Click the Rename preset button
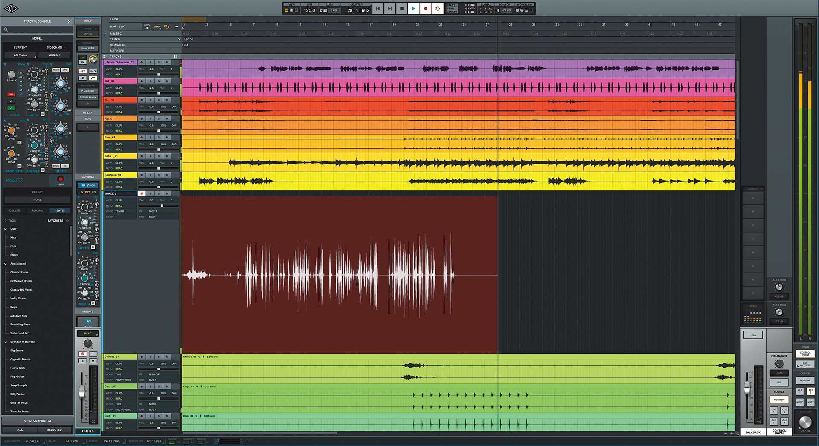 click(37, 210)
